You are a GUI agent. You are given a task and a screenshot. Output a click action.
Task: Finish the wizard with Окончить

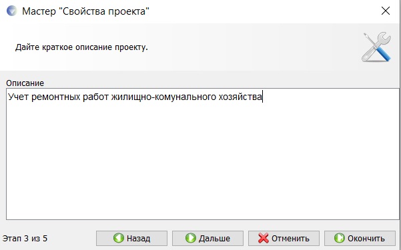(360, 238)
